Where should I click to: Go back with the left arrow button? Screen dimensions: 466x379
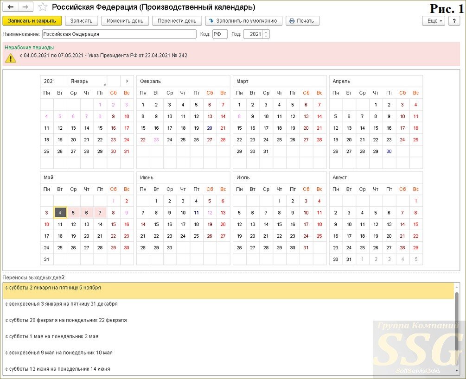[10, 7]
